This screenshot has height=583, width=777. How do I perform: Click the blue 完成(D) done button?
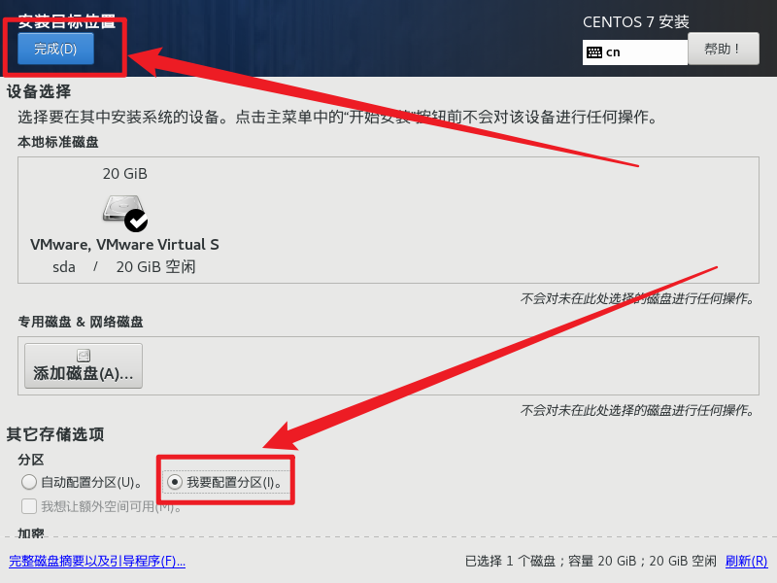tap(55, 49)
